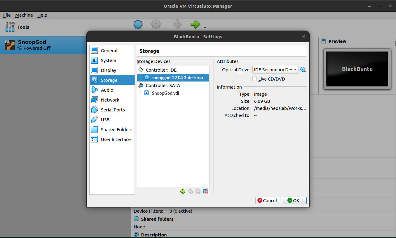Open the Shared Folders settings category
The height and width of the screenshot is (238, 396).
[112, 130]
